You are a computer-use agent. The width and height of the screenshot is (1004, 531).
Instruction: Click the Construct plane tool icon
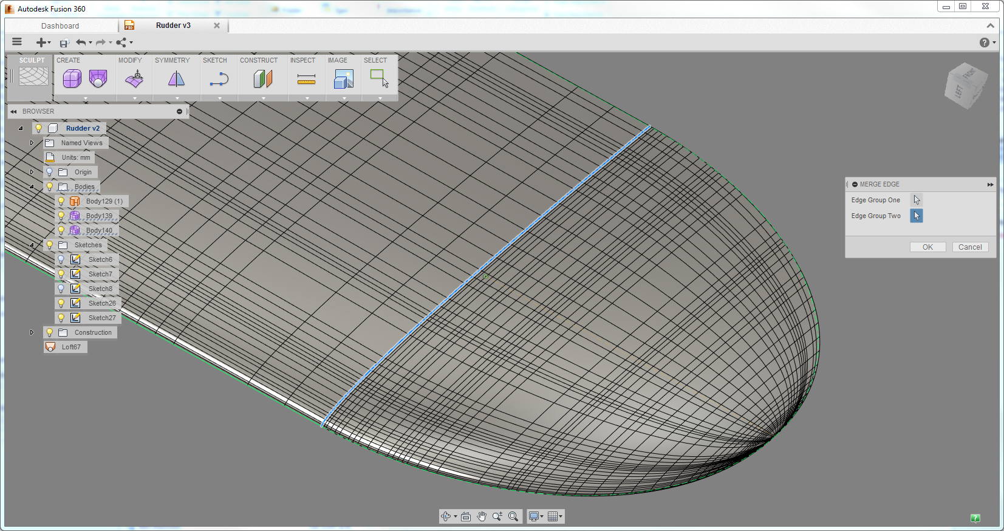[x=263, y=78]
